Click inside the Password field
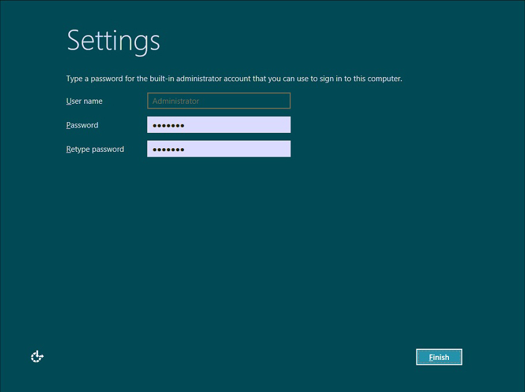The height and width of the screenshot is (392, 525). pyautogui.click(x=219, y=125)
